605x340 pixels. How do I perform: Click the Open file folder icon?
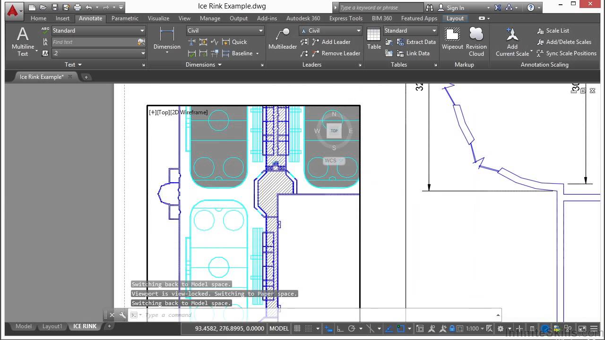[x=43, y=8]
